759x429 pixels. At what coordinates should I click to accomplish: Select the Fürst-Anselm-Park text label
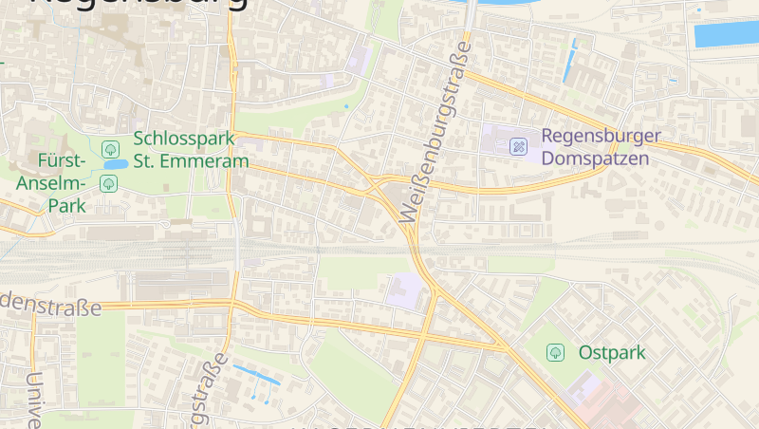coord(51,183)
